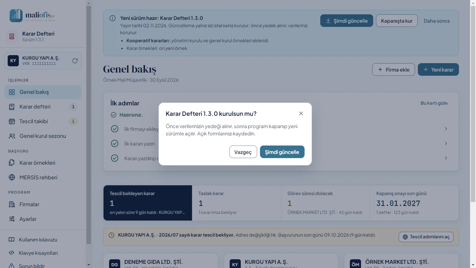Open the Görev süresi dolacak card
The height and width of the screenshot is (268, 476).
point(325,203)
